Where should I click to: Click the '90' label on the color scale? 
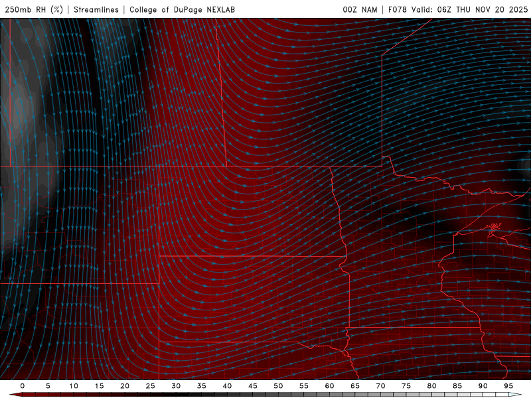pyautogui.click(x=483, y=386)
